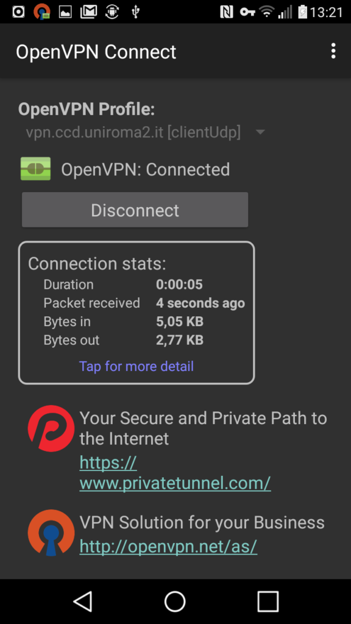Open the three-dot overflow menu
The height and width of the screenshot is (624, 351).
333,51
